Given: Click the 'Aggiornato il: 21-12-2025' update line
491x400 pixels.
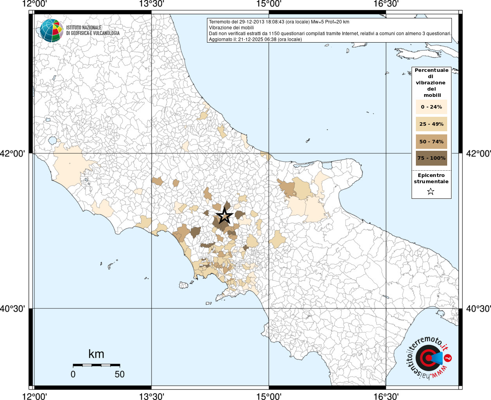Looking at the screenshot, I should point(255,39).
